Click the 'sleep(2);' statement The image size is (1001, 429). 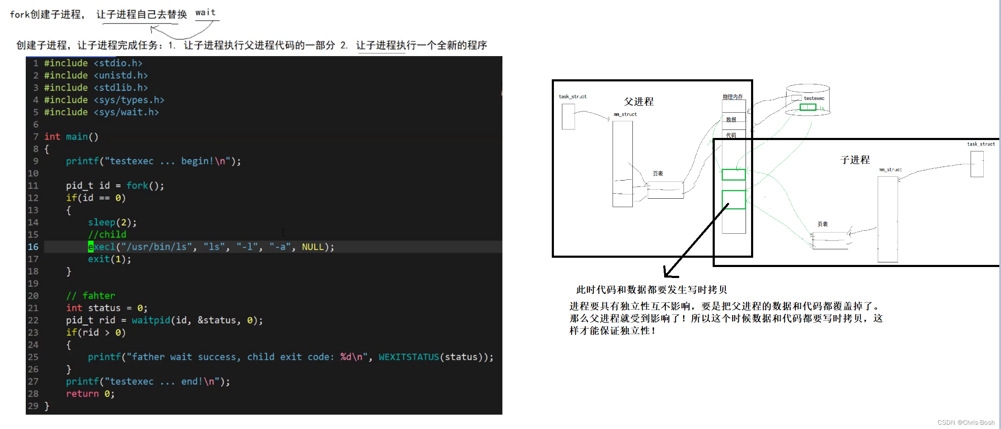click(x=112, y=222)
